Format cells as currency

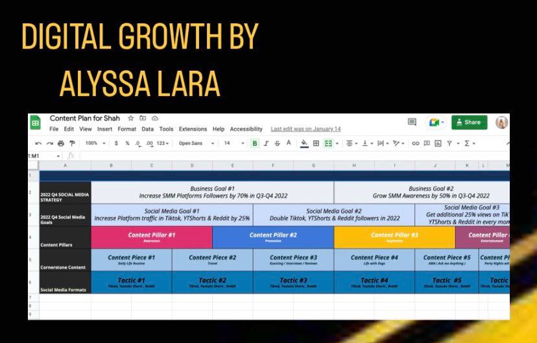click(116, 143)
